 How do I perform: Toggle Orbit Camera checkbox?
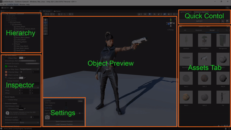coord(66,103)
